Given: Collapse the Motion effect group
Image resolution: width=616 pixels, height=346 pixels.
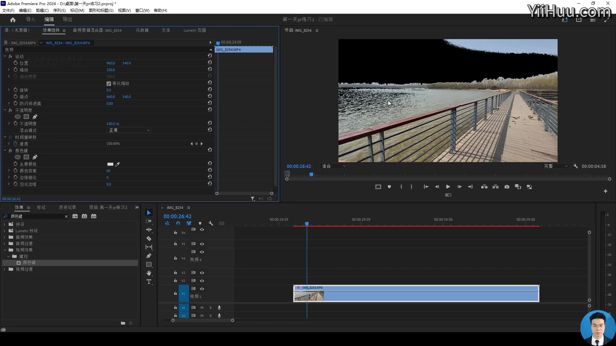Looking at the screenshot, I should pyautogui.click(x=5, y=56).
